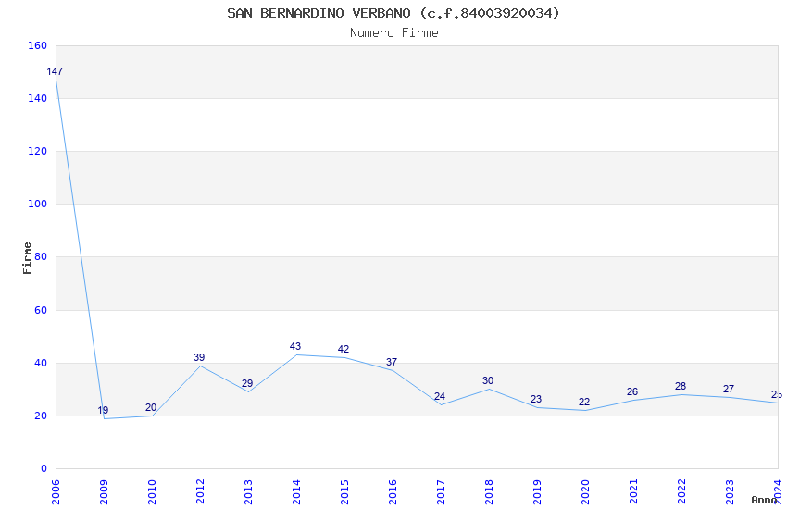Click the x-axis year label 2020
The height and width of the screenshot is (509, 787).
click(586, 492)
